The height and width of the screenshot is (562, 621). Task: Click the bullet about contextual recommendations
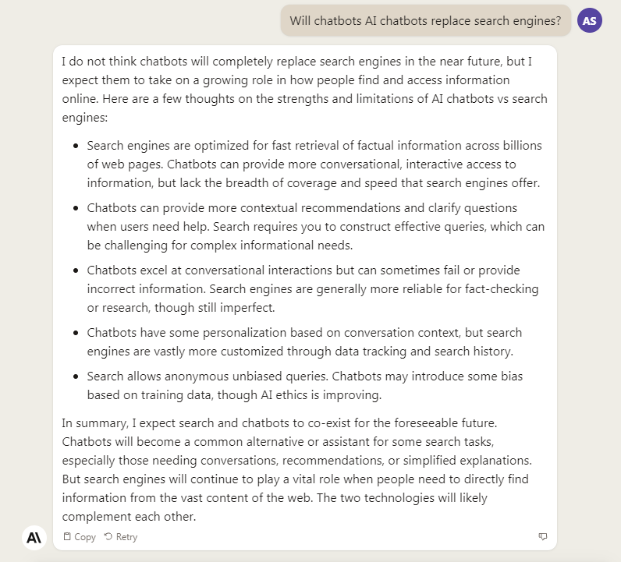click(316, 227)
